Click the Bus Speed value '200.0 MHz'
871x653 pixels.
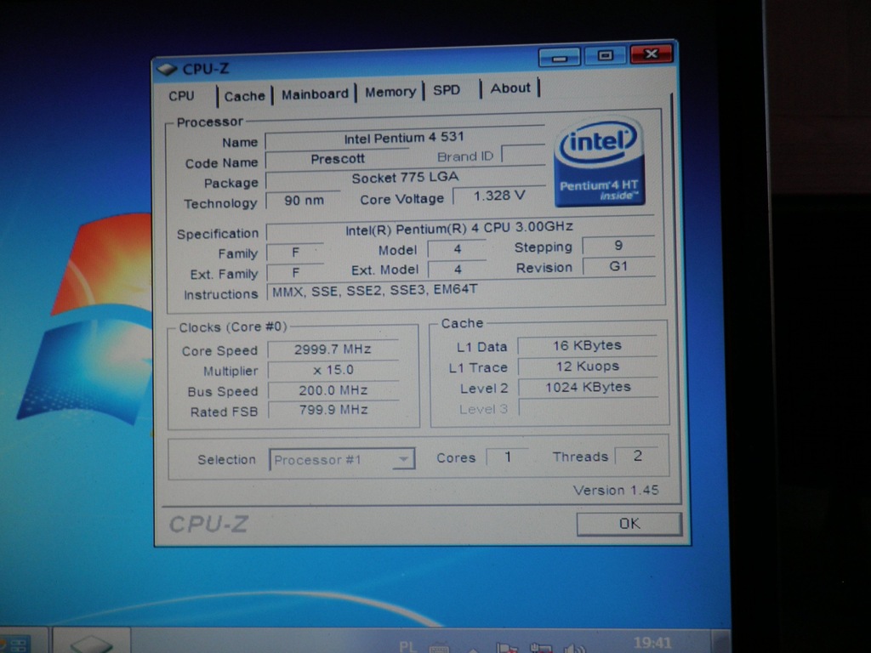(x=333, y=390)
